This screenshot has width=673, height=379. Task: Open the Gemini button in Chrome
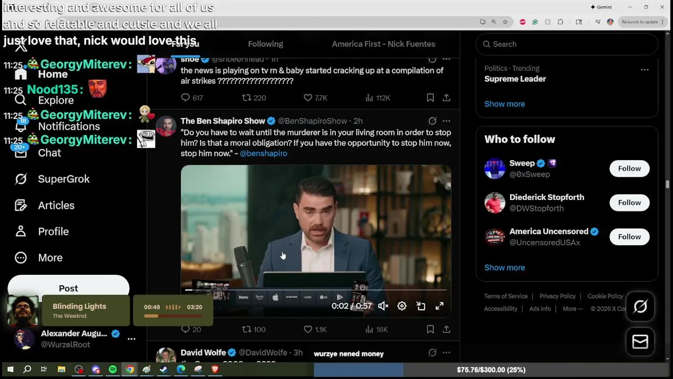coord(601,7)
